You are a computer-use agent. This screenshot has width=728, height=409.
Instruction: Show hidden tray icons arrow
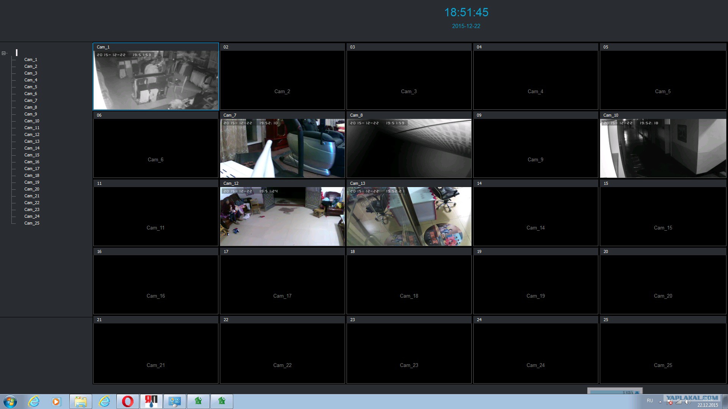point(660,402)
